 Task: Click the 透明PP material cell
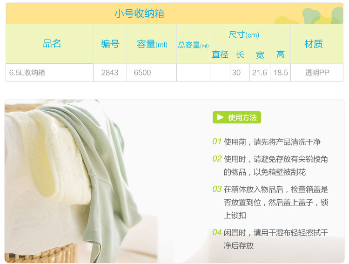tap(317, 73)
